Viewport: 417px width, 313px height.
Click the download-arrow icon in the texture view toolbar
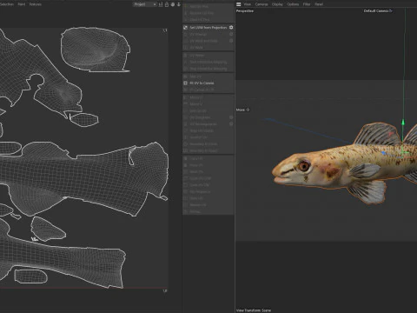[x=179, y=4]
